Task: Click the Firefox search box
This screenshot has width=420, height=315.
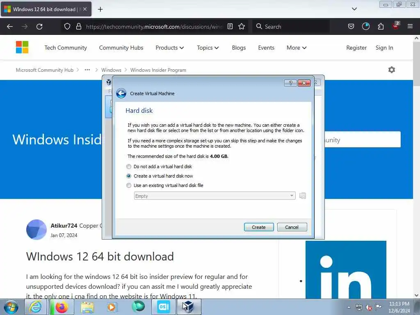Action: pyautogui.click(x=291, y=27)
